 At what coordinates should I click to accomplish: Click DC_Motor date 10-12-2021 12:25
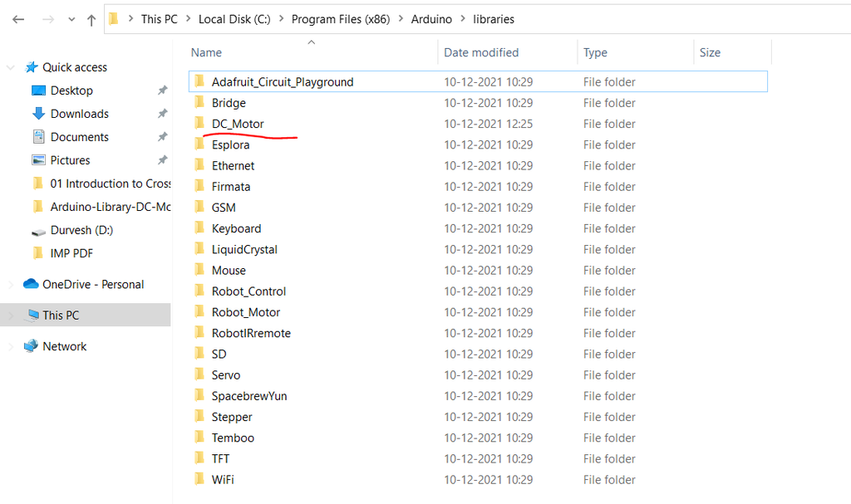(x=489, y=125)
